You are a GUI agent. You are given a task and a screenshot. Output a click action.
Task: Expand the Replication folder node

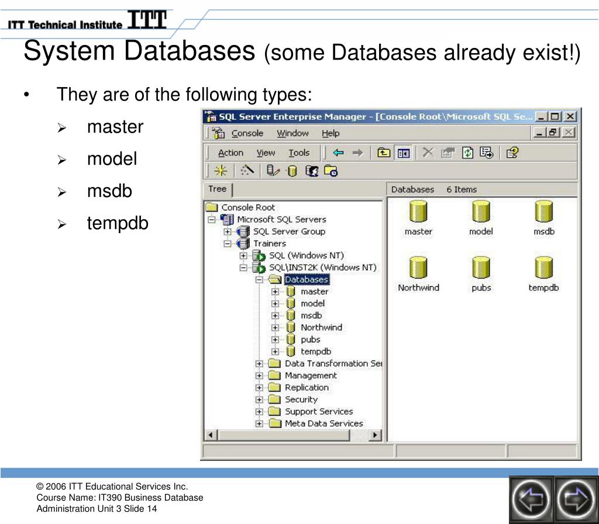259,388
